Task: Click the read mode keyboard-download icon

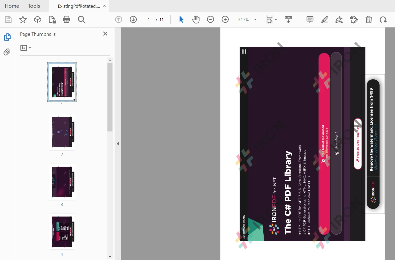Action: 288,19
